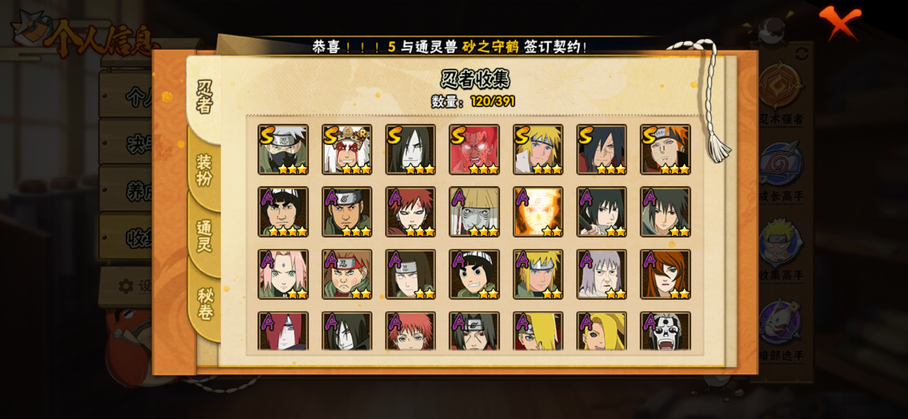Select S-rank Pain portrait

coord(665,149)
